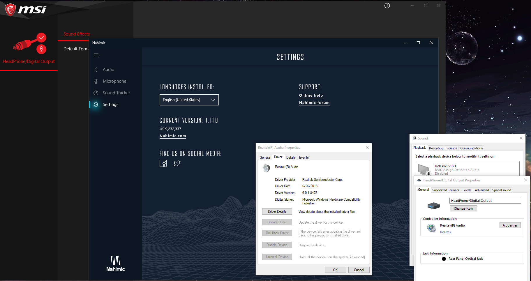The image size is (531, 281).
Task: Open General tab in HeadPhone Properties
Action: click(x=423, y=190)
